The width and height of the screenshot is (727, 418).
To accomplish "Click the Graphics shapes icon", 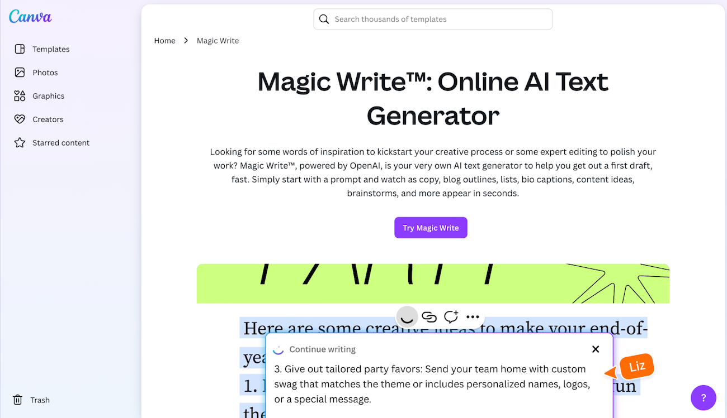I will (20, 96).
